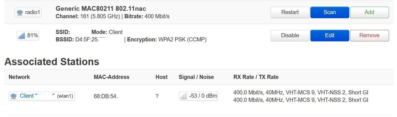The height and width of the screenshot is (117, 397).
Task: Add a new wireless network
Action: [369, 12]
